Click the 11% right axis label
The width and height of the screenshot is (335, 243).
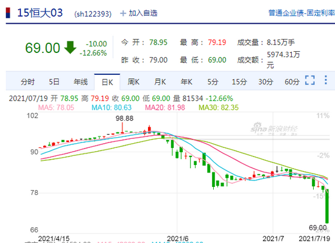click(323, 116)
